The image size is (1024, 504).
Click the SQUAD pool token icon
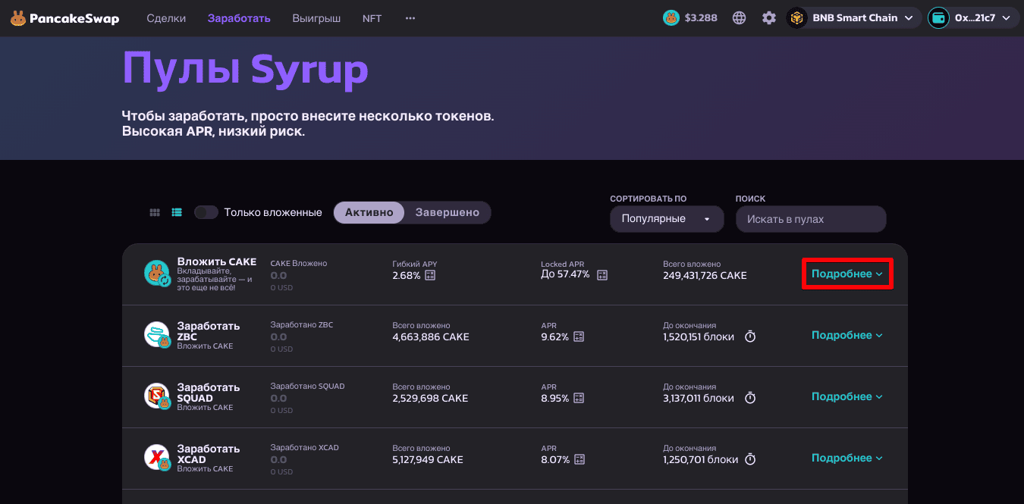click(157, 396)
